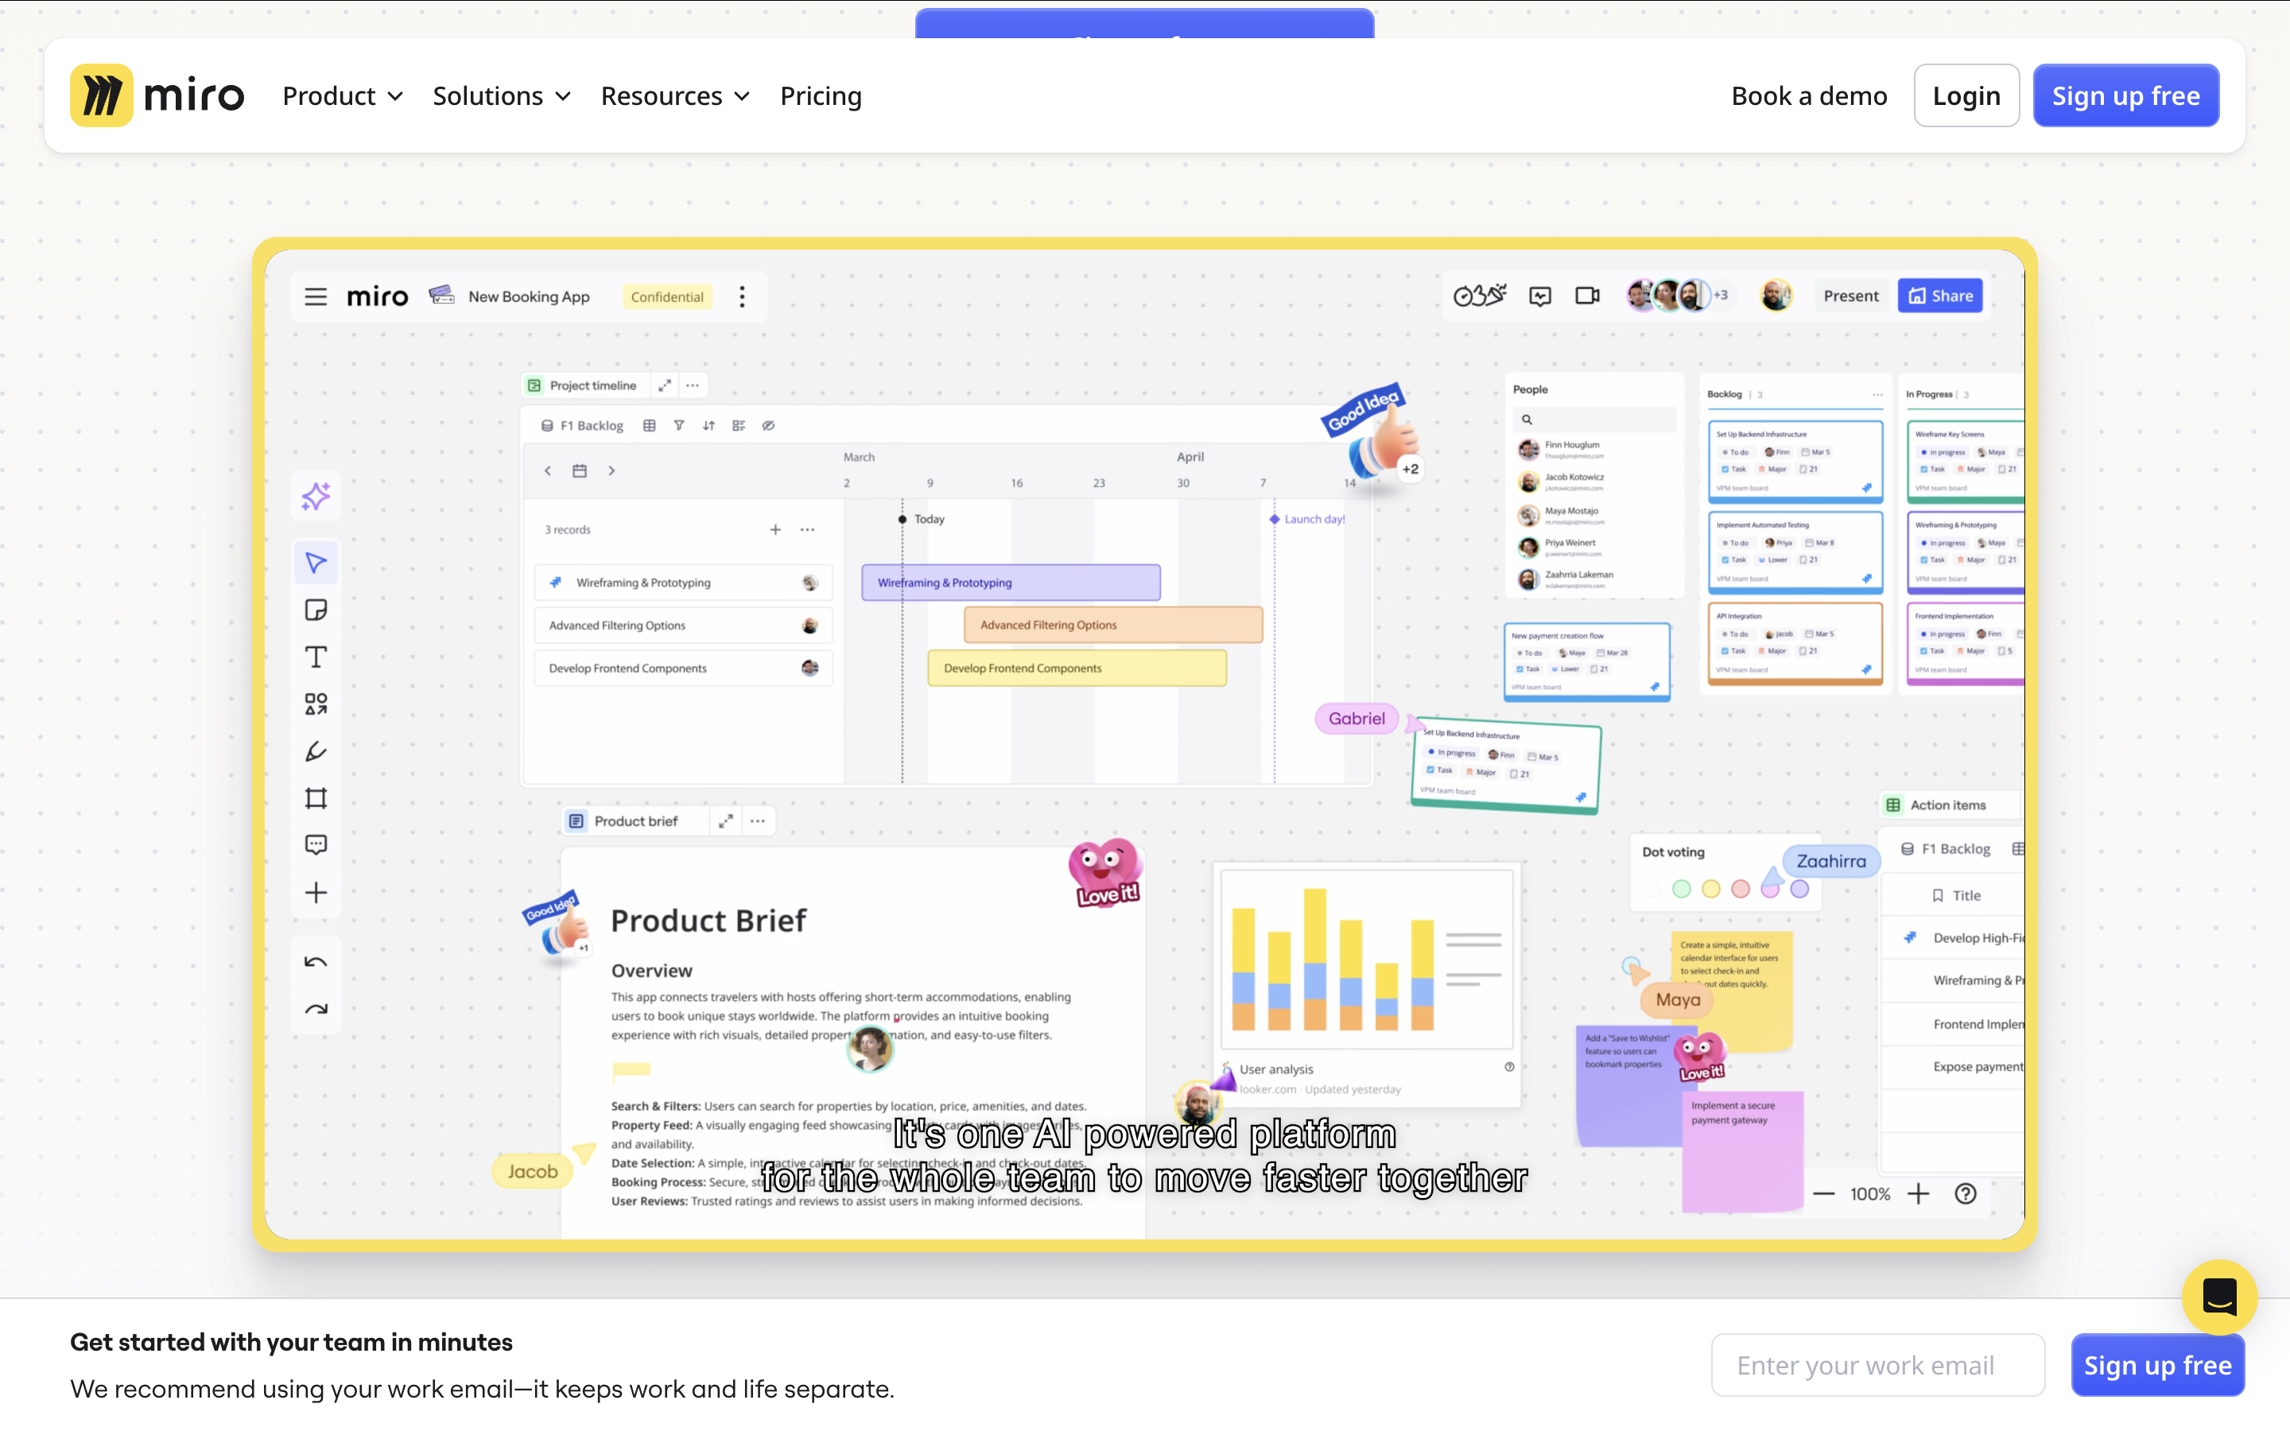Click the search field in People panel

pos(1594,419)
